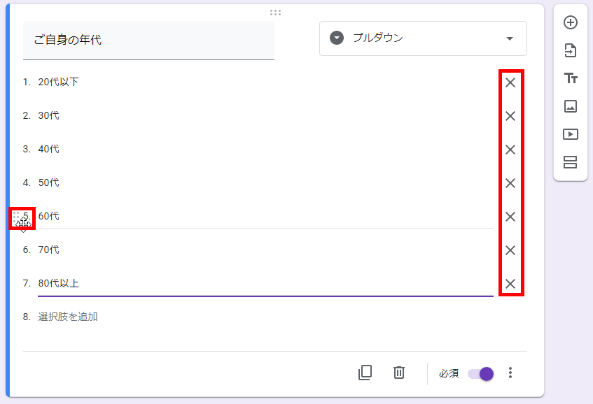Add a new question from the sidebar
The height and width of the screenshot is (404, 593).
pyautogui.click(x=571, y=22)
